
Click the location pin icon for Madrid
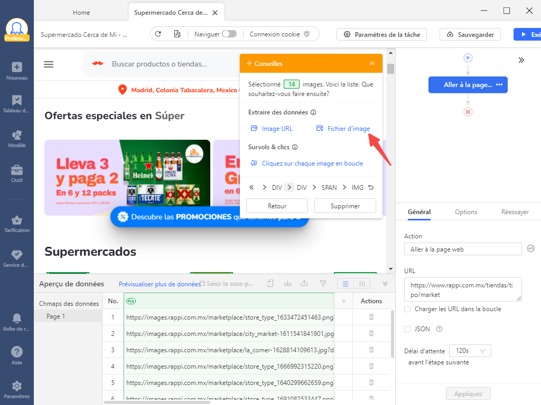[122, 90]
